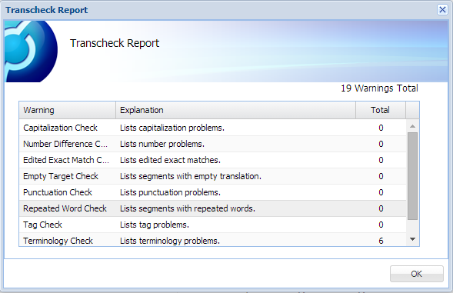This screenshot has width=453, height=293.
Task: Click 'Lists edited exact matches.' explanation
Action: (x=170, y=160)
